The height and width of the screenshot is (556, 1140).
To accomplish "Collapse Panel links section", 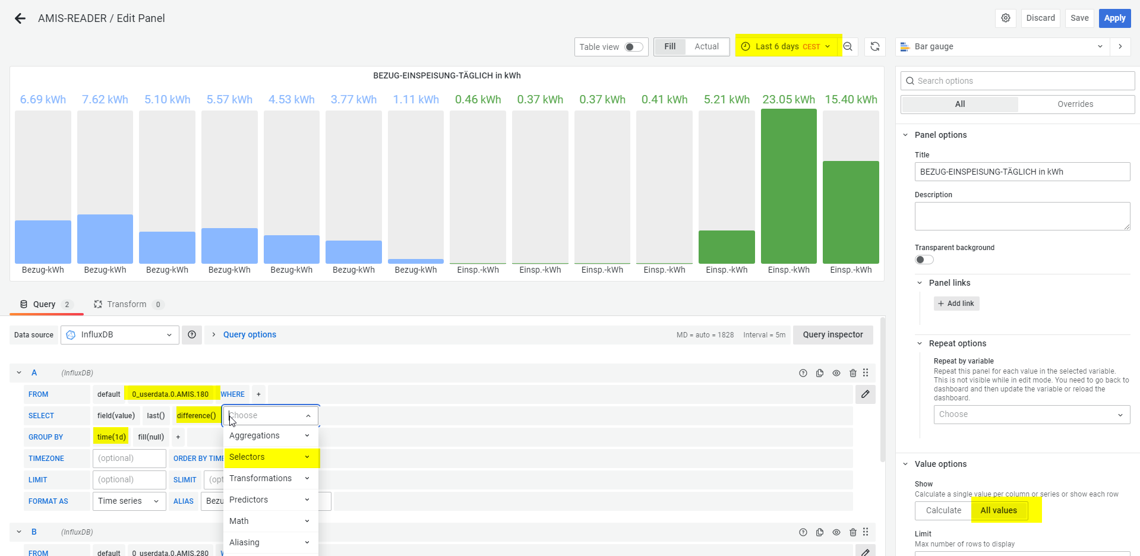I will click(x=920, y=283).
